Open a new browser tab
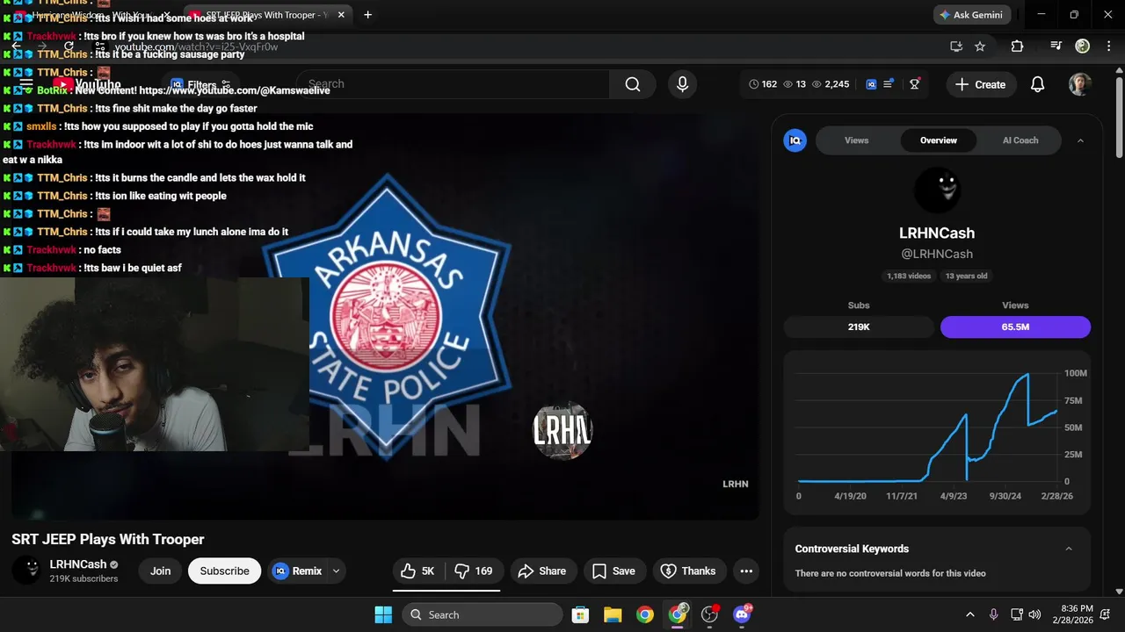The width and height of the screenshot is (1125, 632). click(367, 15)
